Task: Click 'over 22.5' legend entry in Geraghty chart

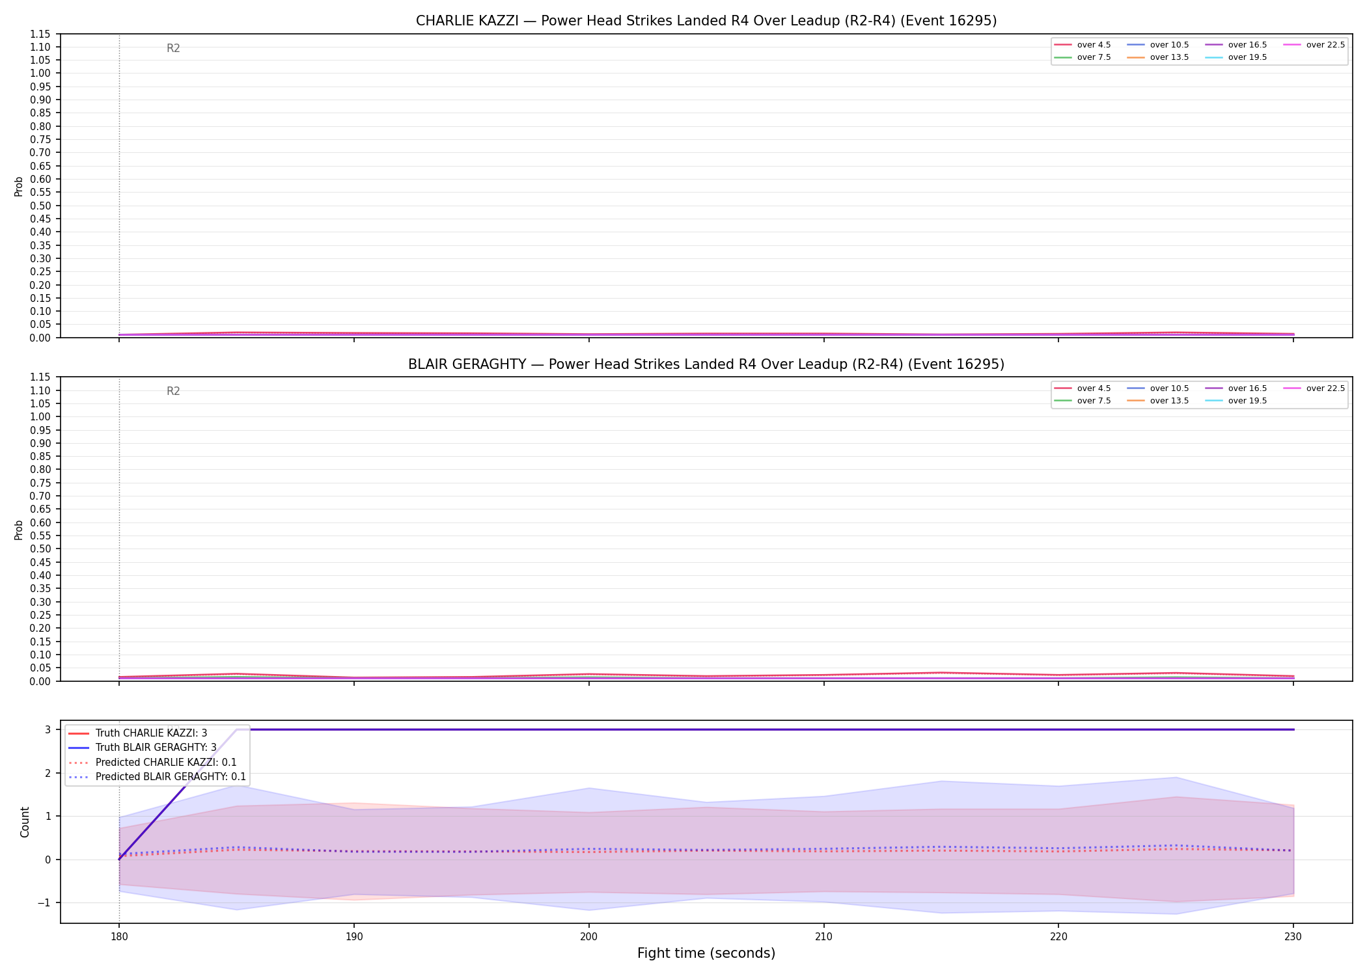Action: 1314,388
